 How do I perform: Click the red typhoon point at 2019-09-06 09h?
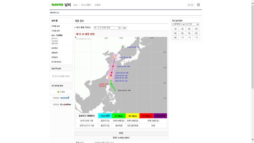113,66
